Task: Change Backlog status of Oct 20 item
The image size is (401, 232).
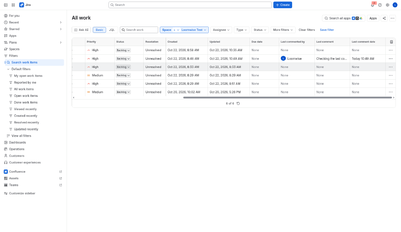Action: [123, 92]
